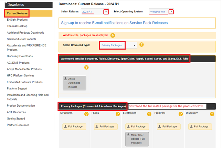Download Discovery Full Package
221x148 pixels.
tap(200, 127)
